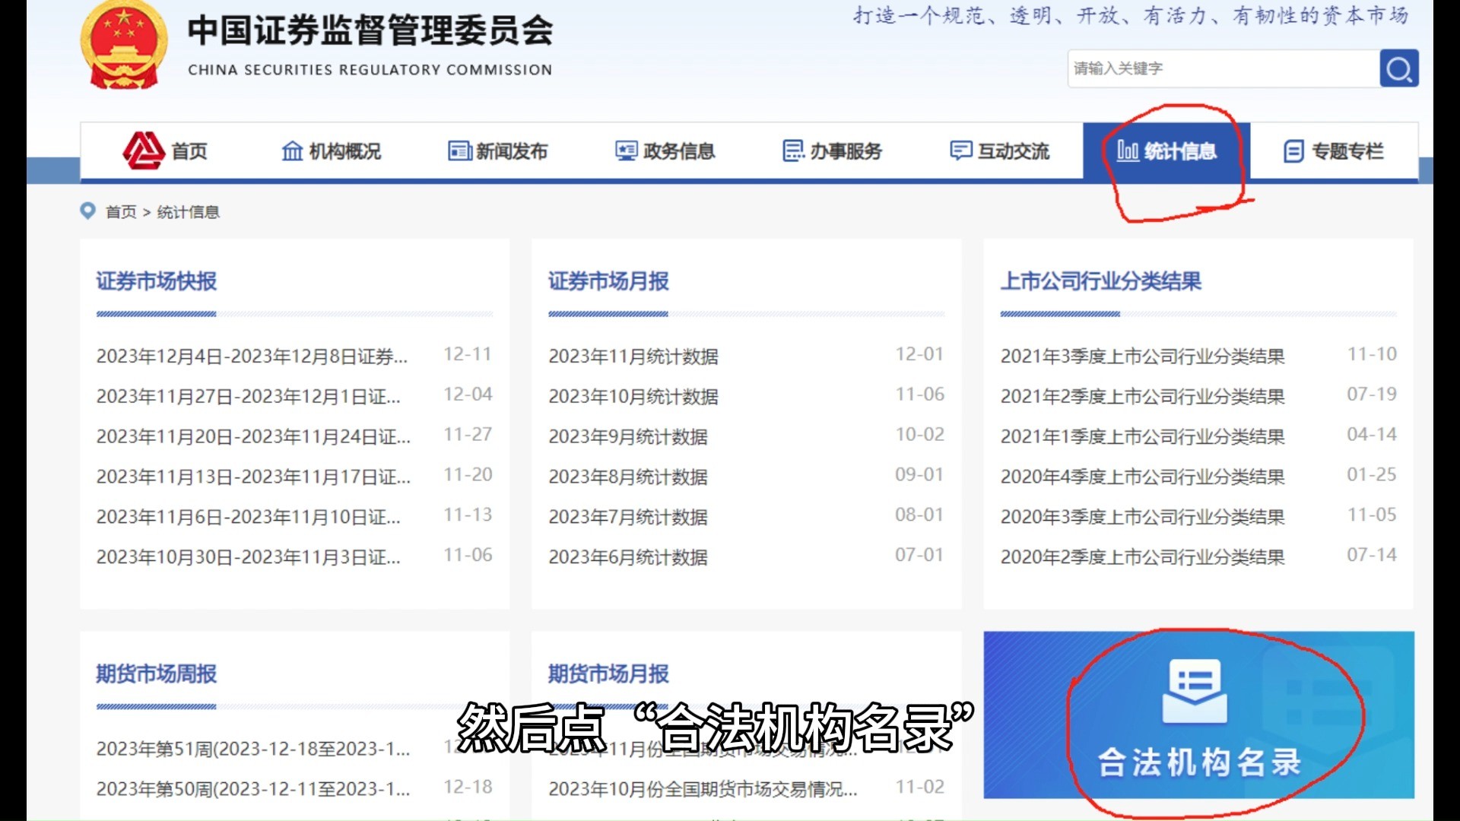
Task: Open report 2023年12月4日-2023年12月8日证券...
Action: coord(252,356)
